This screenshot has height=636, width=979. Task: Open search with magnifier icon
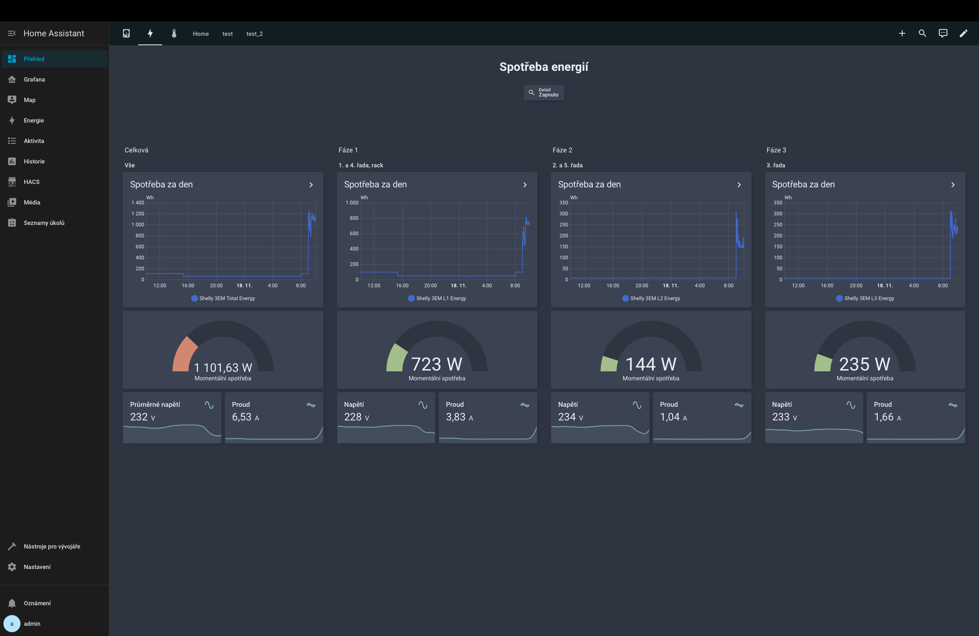[x=922, y=33]
